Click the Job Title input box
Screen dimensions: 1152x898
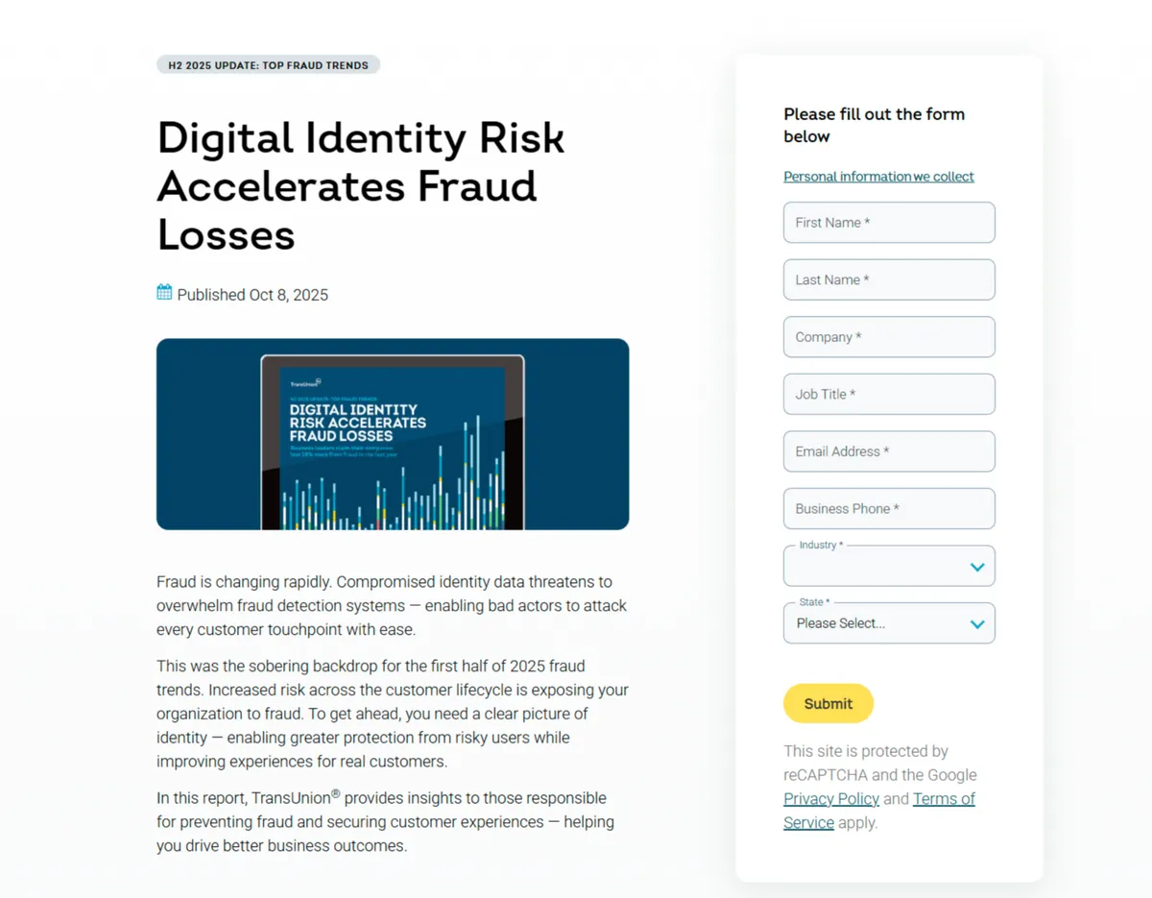(x=888, y=394)
